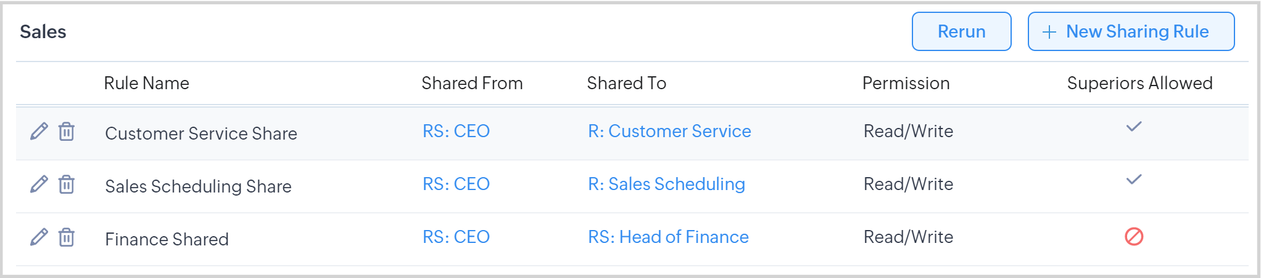Click the Rule Name column header
The width and height of the screenshot is (1261, 278).
(x=146, y=83)
